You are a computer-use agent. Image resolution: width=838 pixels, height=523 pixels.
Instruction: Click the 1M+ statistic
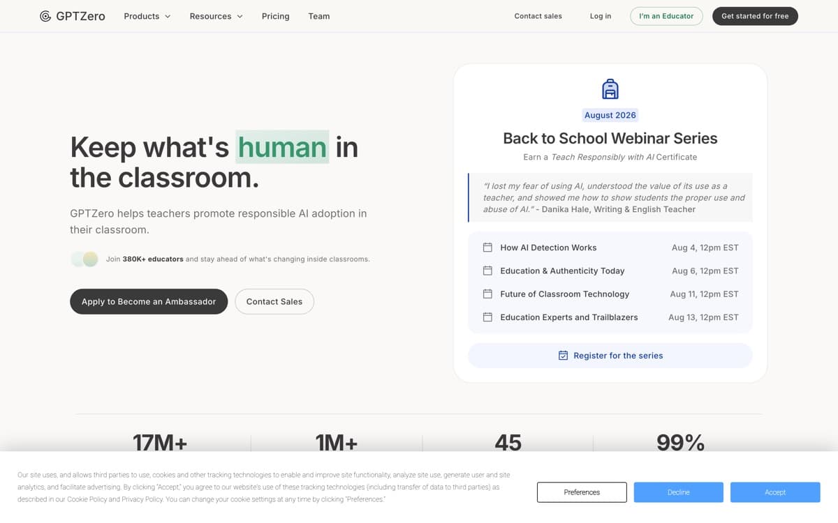[x=337, y=442]
